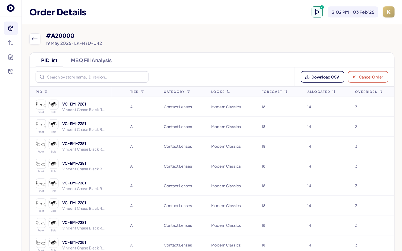Click the date time display 3:02 PM
The height and width of the screenshot is (251, 402).
point(353,12)
